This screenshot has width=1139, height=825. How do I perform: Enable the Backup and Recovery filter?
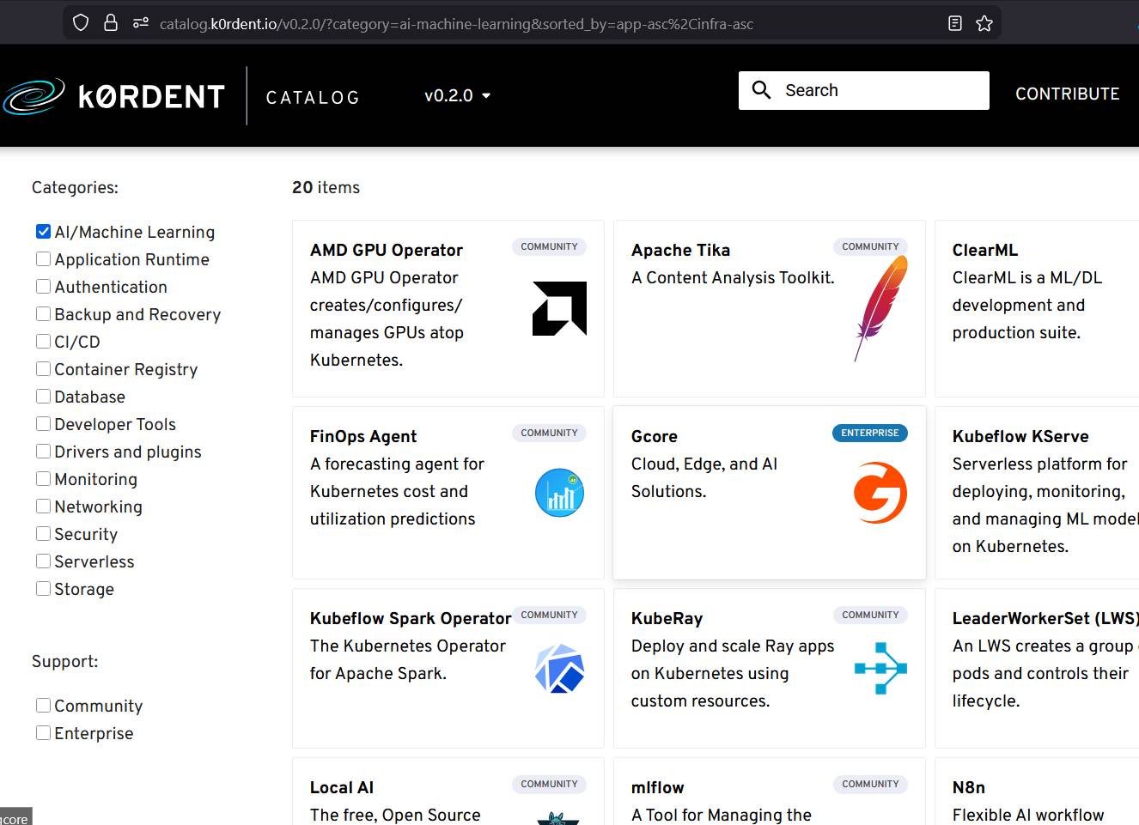click(43, 313)
